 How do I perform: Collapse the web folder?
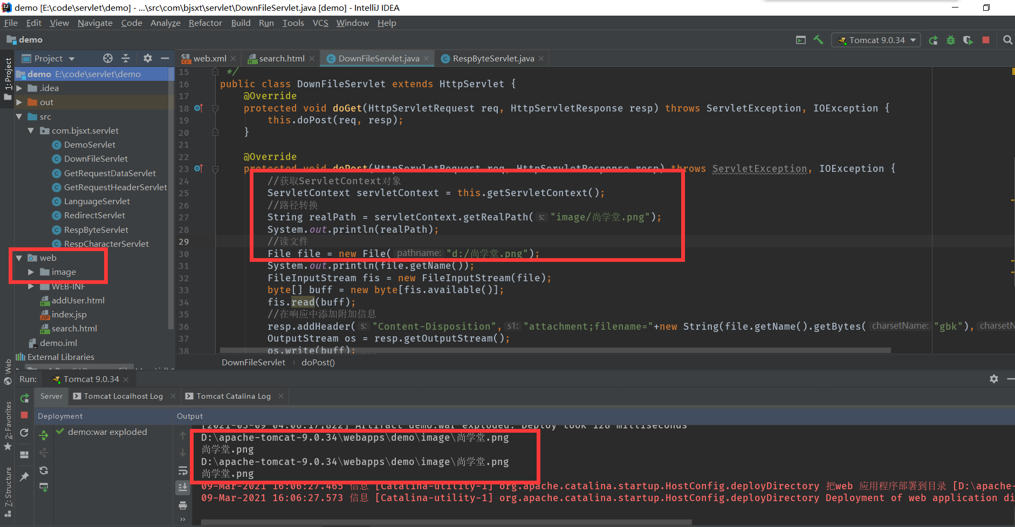click(x=19, y=258)
